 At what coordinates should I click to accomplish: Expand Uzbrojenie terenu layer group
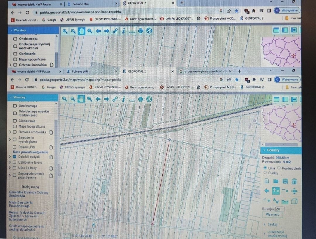pos(10,162)
